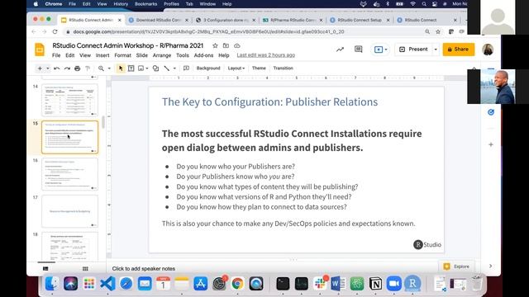529x297 pixels.
Task: Open the Tasks icon in side panel
Action: pyautogui.click(x=491, y=112)
